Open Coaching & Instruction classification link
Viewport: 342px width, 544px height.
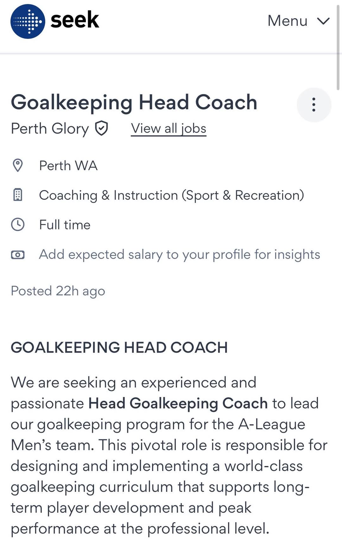(171, 195)
